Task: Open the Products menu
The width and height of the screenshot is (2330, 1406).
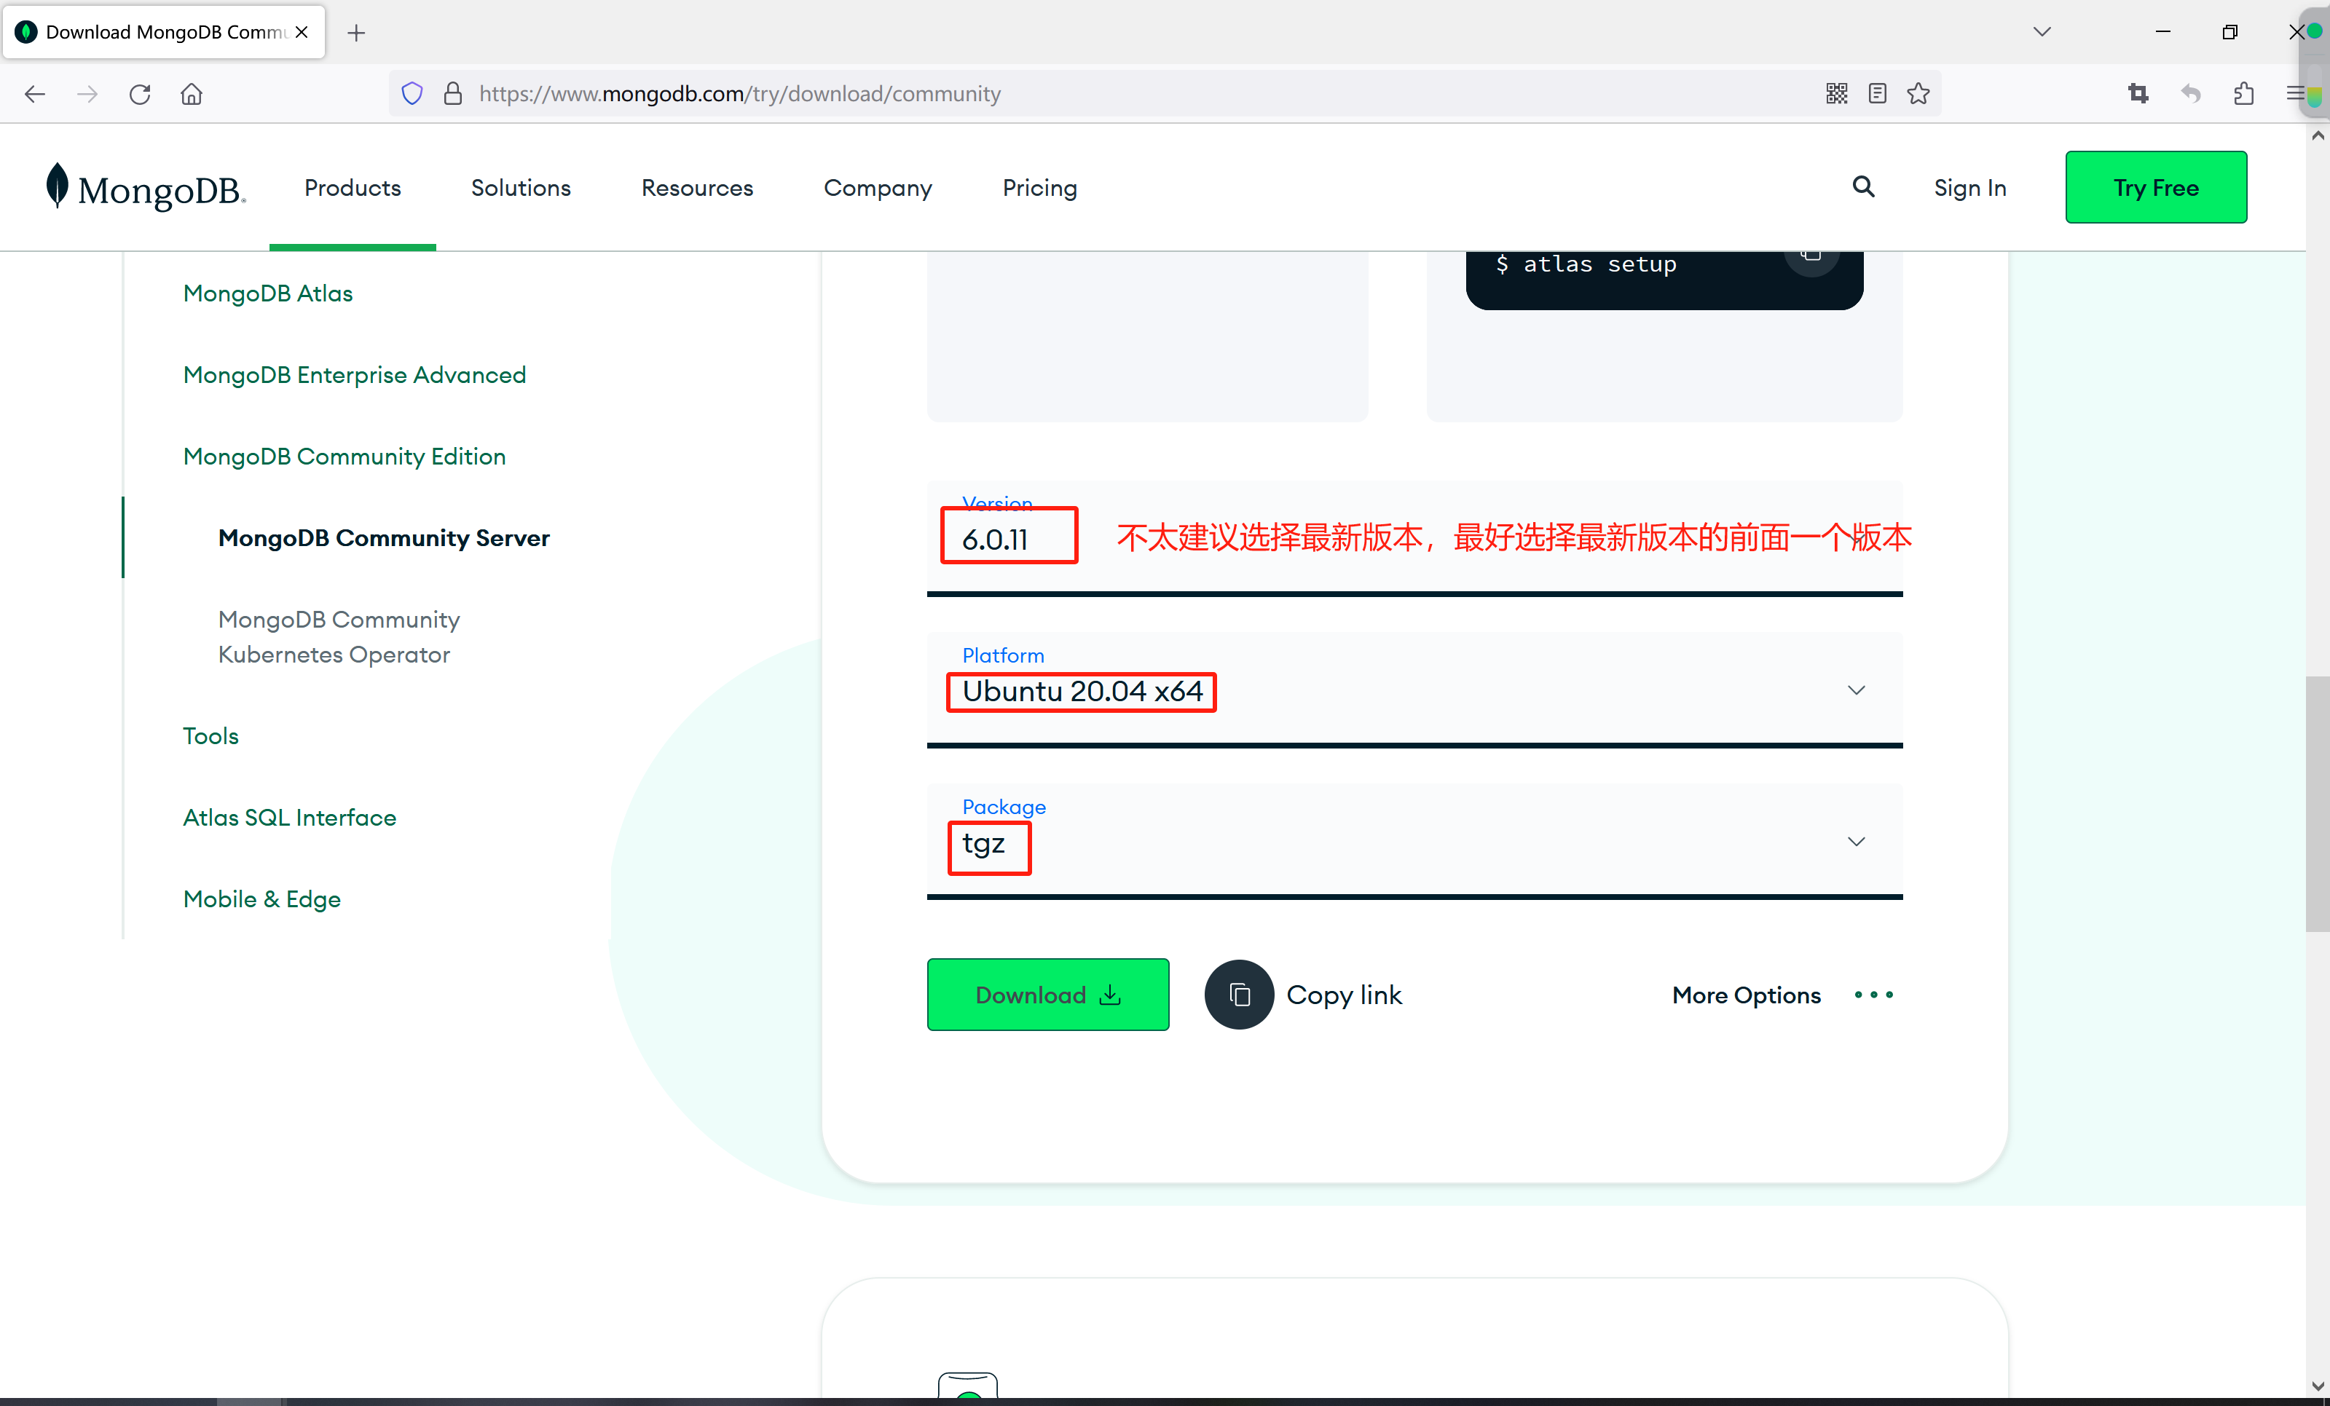Action: pyautogui.click(x=353, y=188)
